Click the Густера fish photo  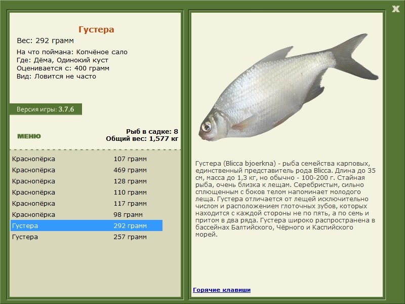[288, 88]
